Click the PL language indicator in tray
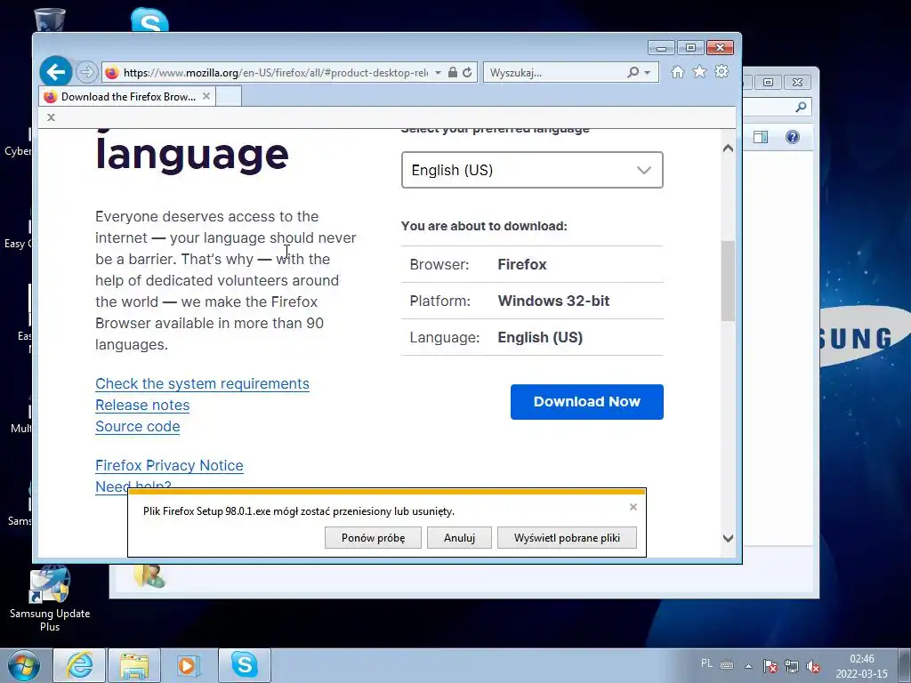The height and width of the screenshot is (683, 911). [x=706, y=663]
